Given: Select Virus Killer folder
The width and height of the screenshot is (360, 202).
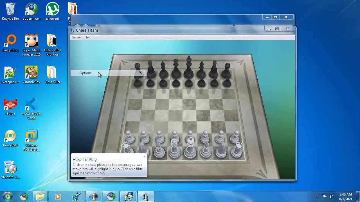Looking at the screenshot, I should [x=53, y=75].
